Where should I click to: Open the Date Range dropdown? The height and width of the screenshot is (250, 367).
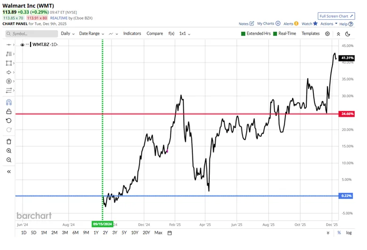tap(92, 33)
